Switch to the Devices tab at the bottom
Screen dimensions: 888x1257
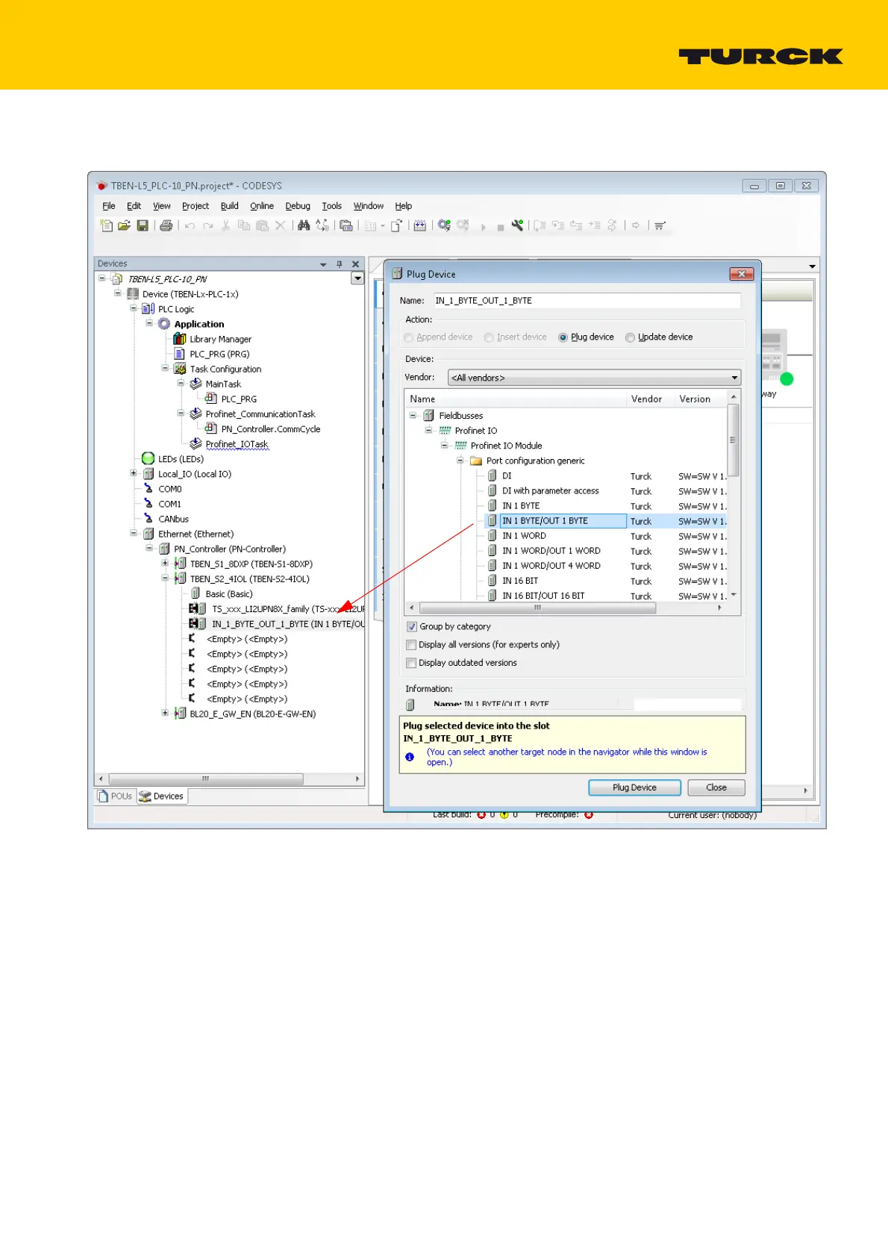161,796
